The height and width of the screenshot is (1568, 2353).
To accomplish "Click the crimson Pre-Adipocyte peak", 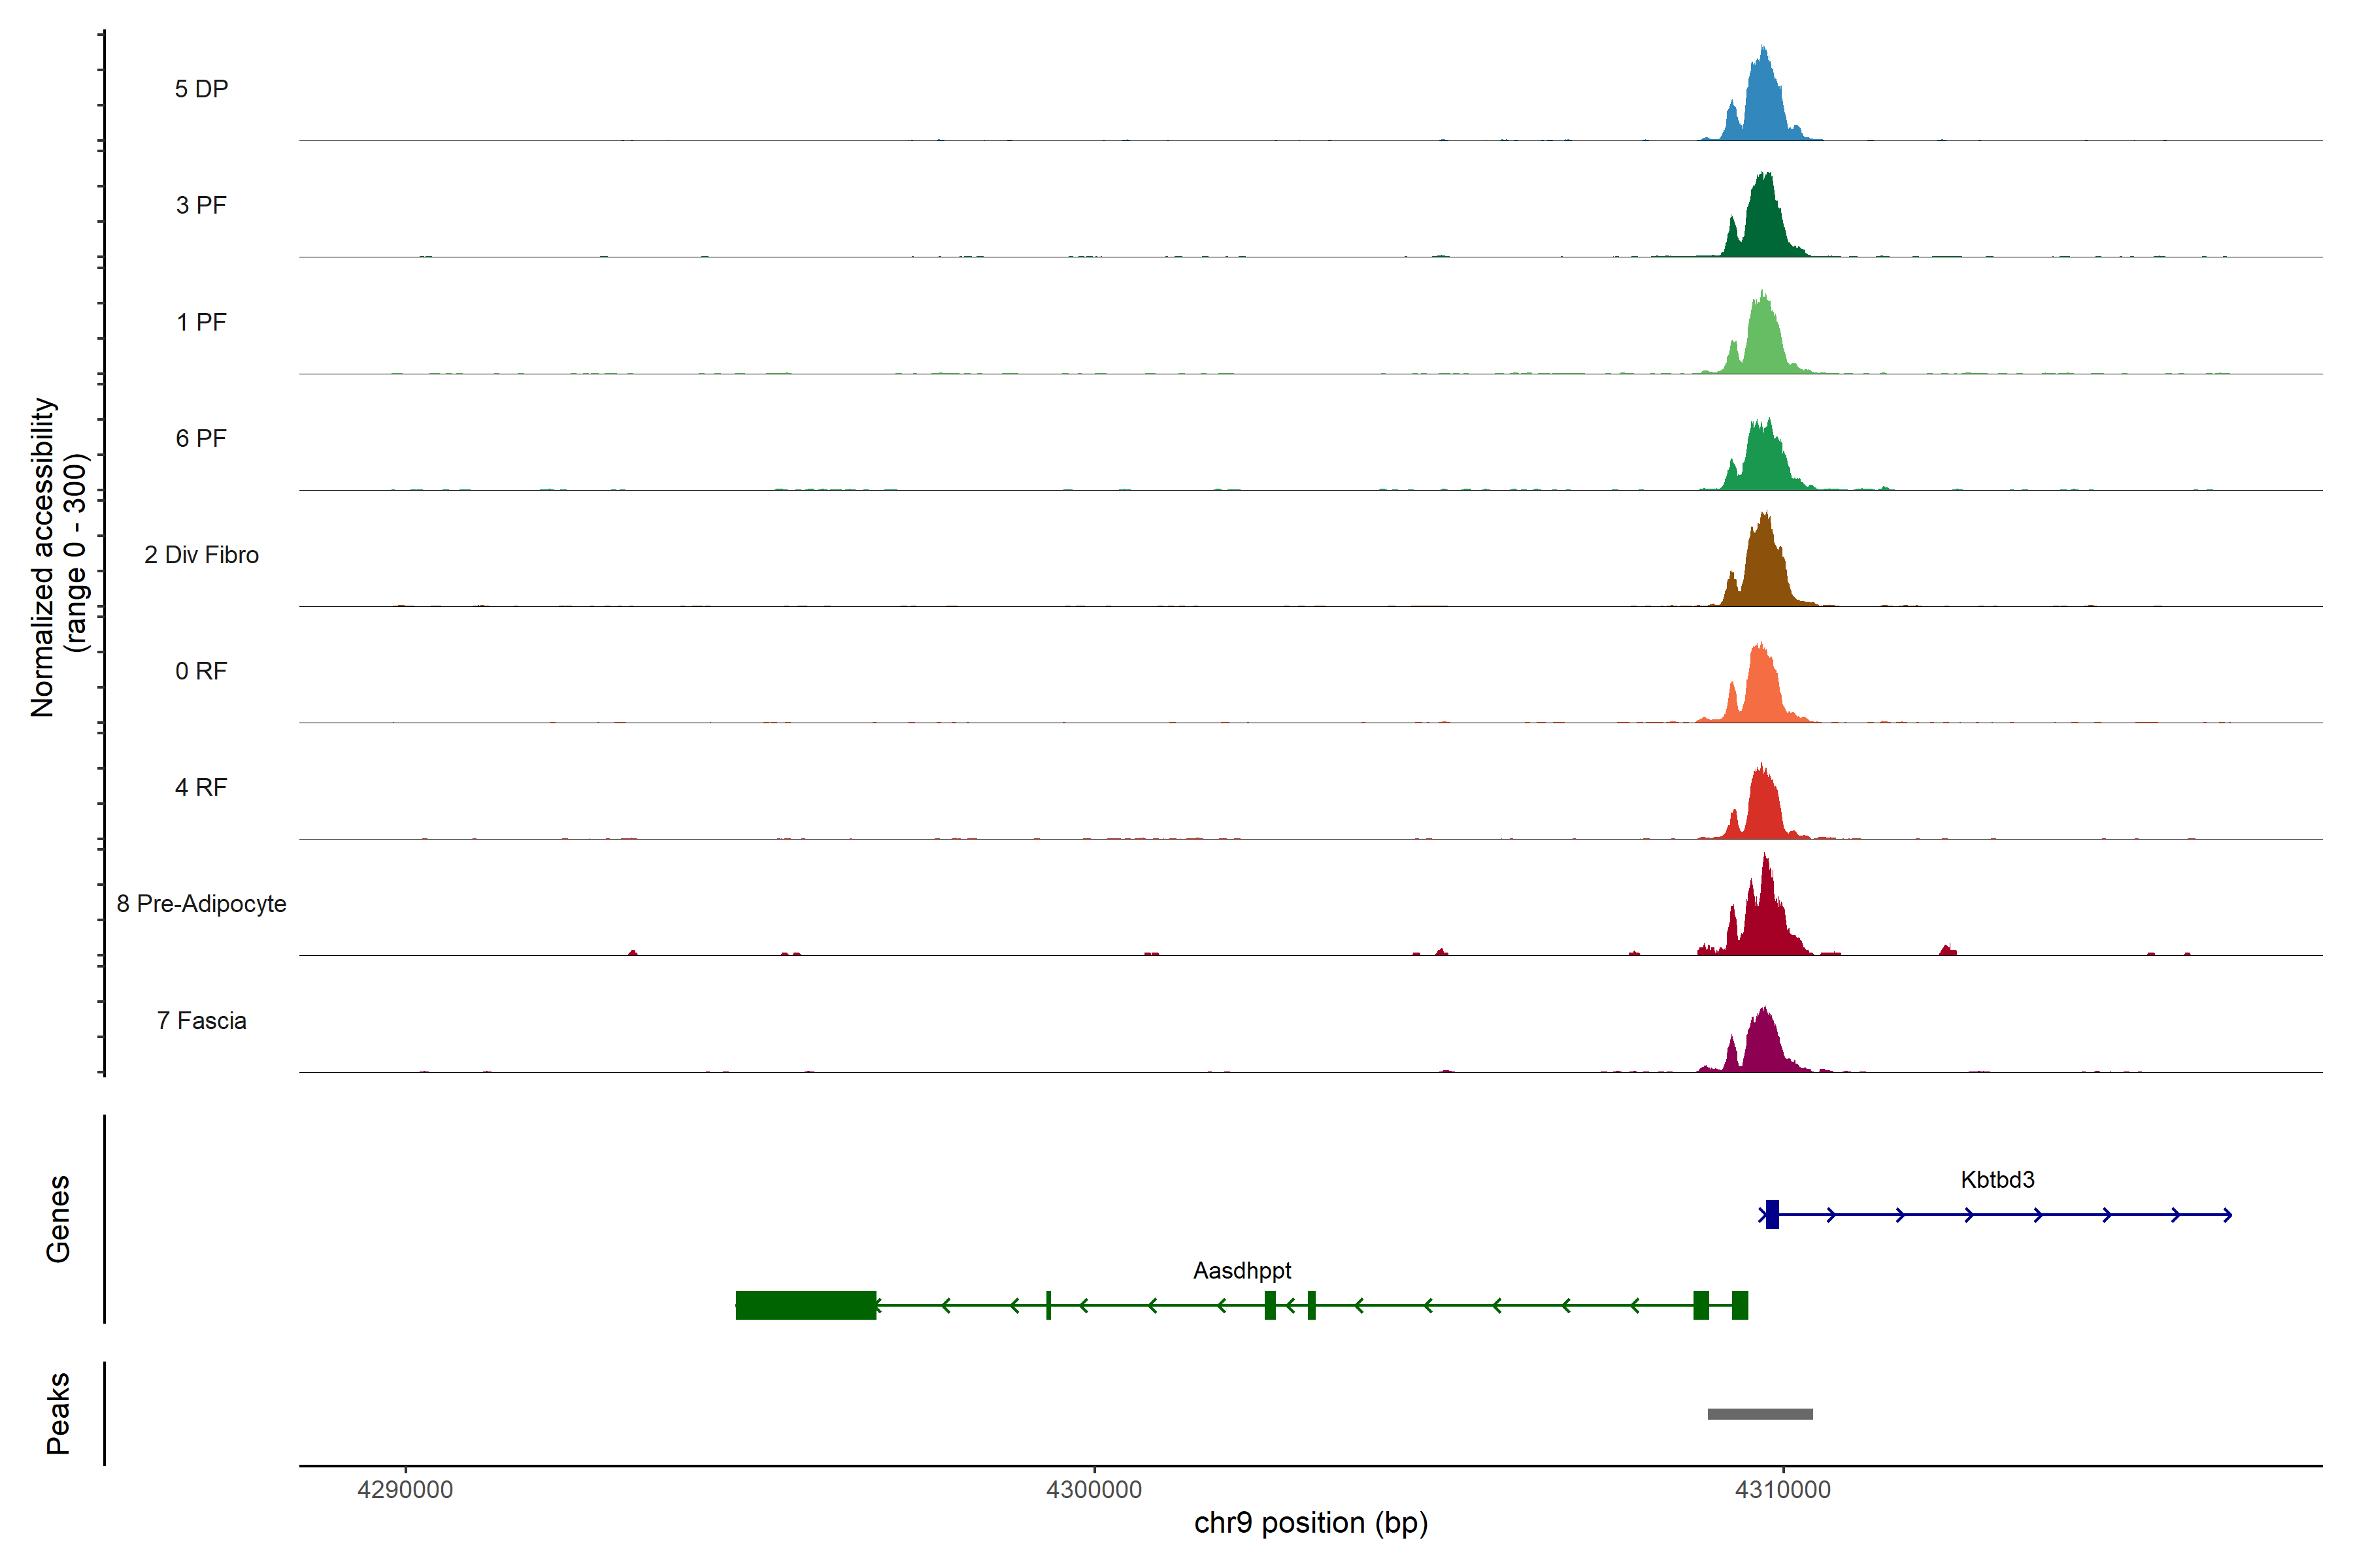I will tap(1765, 920).
